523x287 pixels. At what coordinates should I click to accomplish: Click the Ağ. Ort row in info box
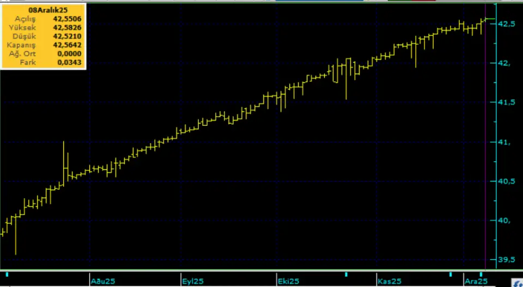[x=43, y=54]
